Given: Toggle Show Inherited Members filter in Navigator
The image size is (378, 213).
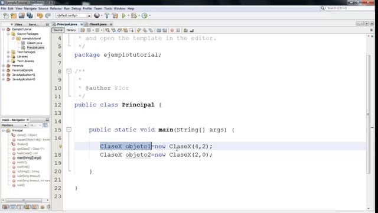Looking at the screenshot, I should [x=5, y=207].
